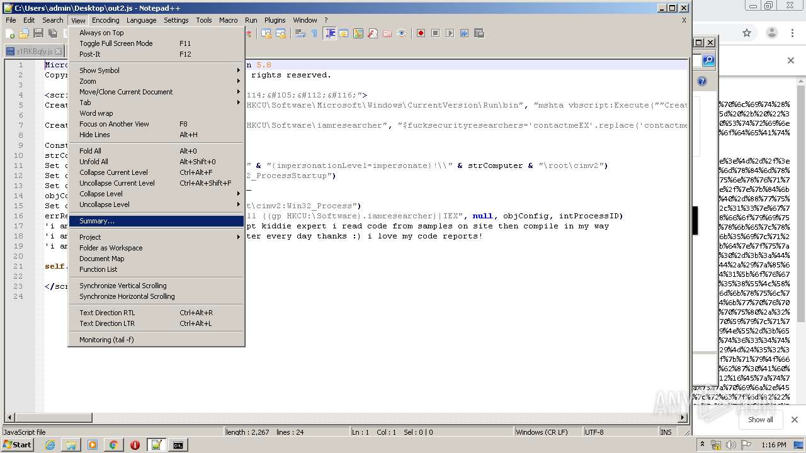Click the user-defined language toolbar icon
Viewport: 806px width, 453px height.
pos(344,33)
